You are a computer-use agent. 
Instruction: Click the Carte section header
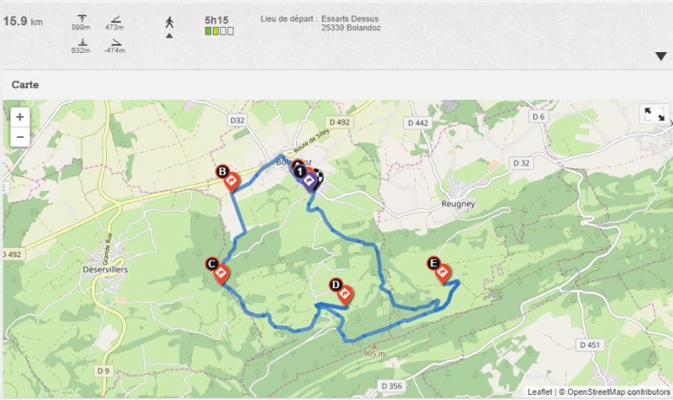25,85
